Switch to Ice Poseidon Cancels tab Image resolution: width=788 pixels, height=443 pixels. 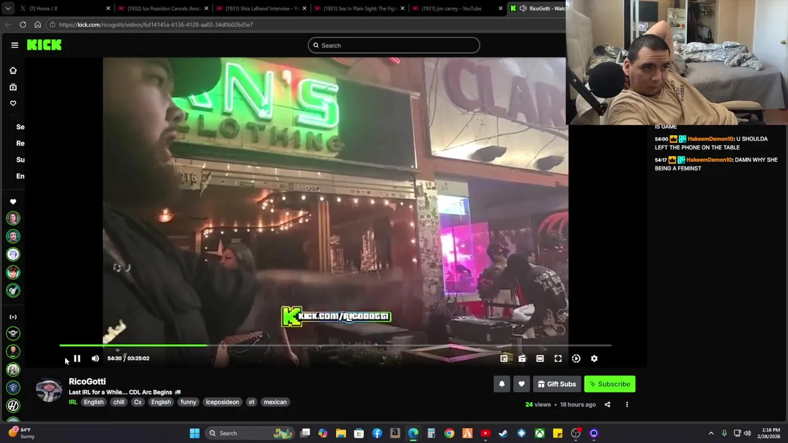tap(163, 9)
